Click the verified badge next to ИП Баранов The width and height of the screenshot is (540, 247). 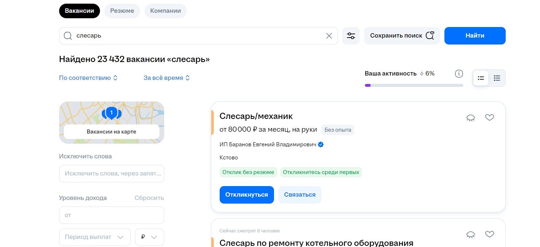(x=321, y=144)
